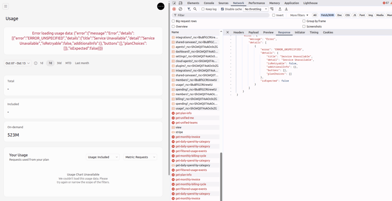
Task: Select the agents?_rsc request row
Action: 195,47
